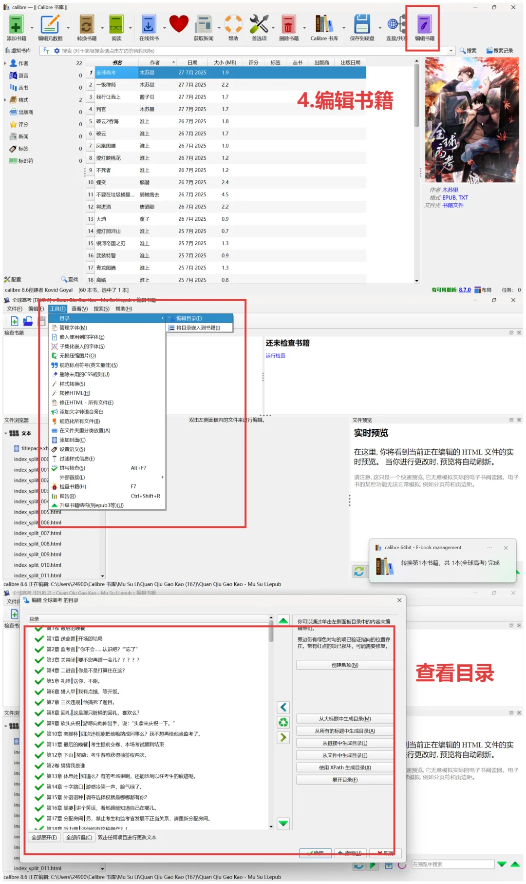Launch Edit book (编辑书籍) purple icon
The width and height of the screenshot is (526, 884).
click(424, 24)
